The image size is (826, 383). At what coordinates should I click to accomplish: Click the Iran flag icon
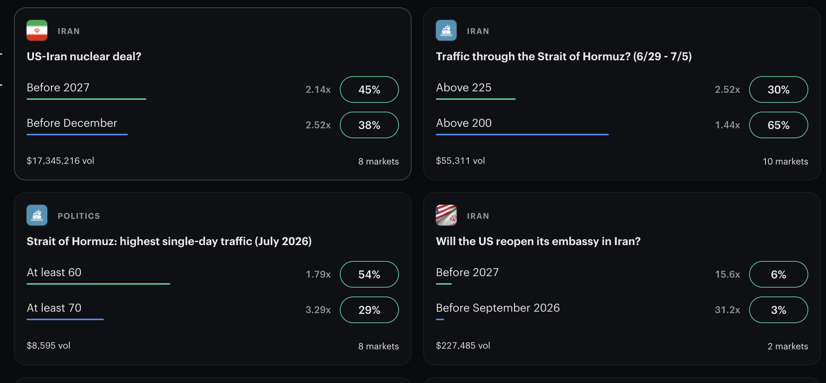(x=37, y=30)
